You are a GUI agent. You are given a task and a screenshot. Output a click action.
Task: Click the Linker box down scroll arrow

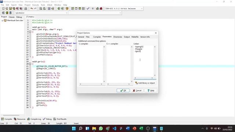[x=155, y=76]
